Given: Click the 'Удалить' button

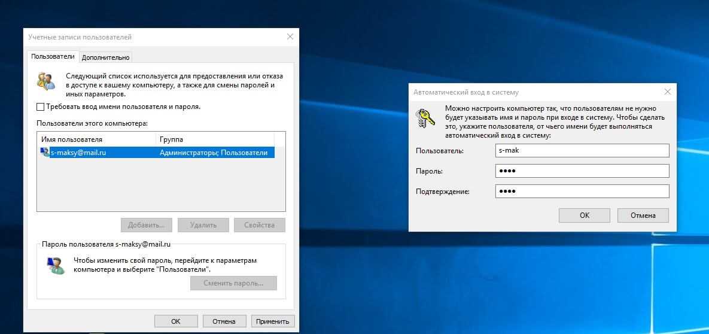Looking at the screenshot, I should tap(203, 225).
